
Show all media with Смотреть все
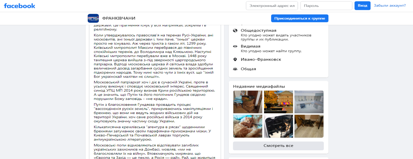click(278, 146)
